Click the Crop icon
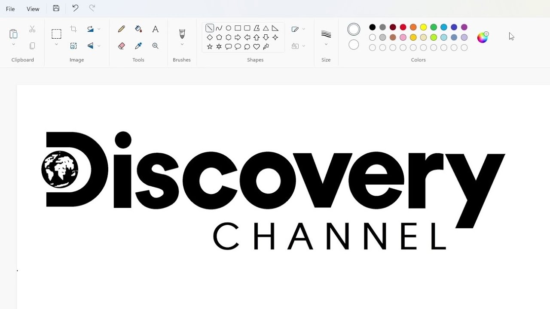The height and width of the screenshot is (309, 550). (x=73, y=29)
